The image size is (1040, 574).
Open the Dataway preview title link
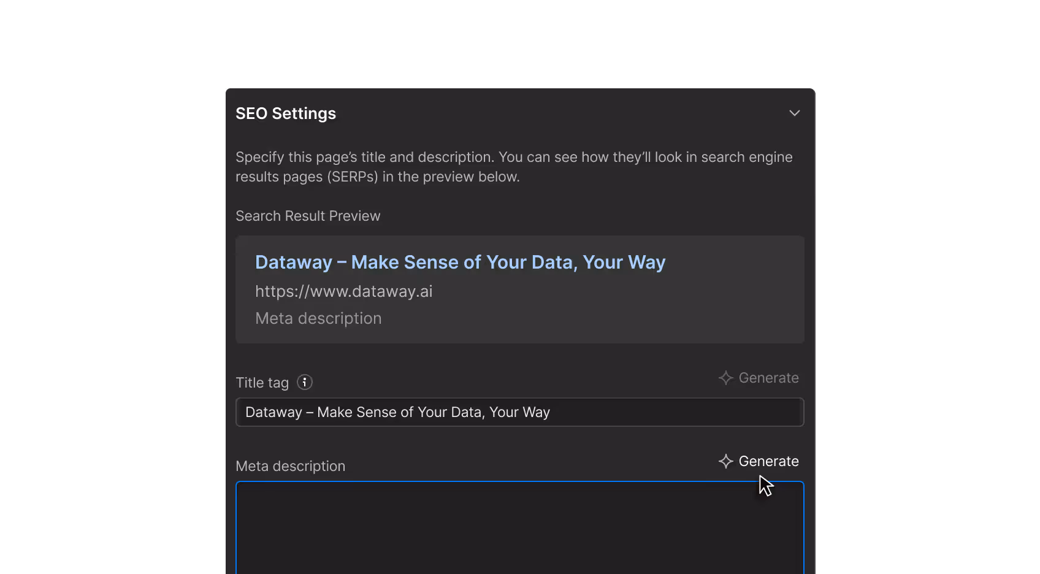(x=460, y=262)
